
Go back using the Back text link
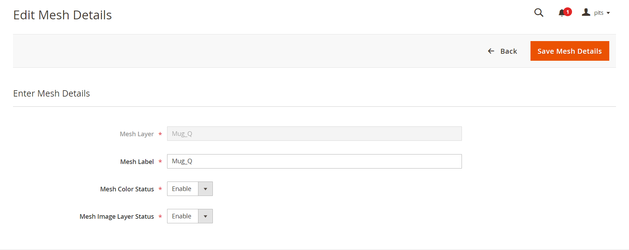(x=509, y=51)
